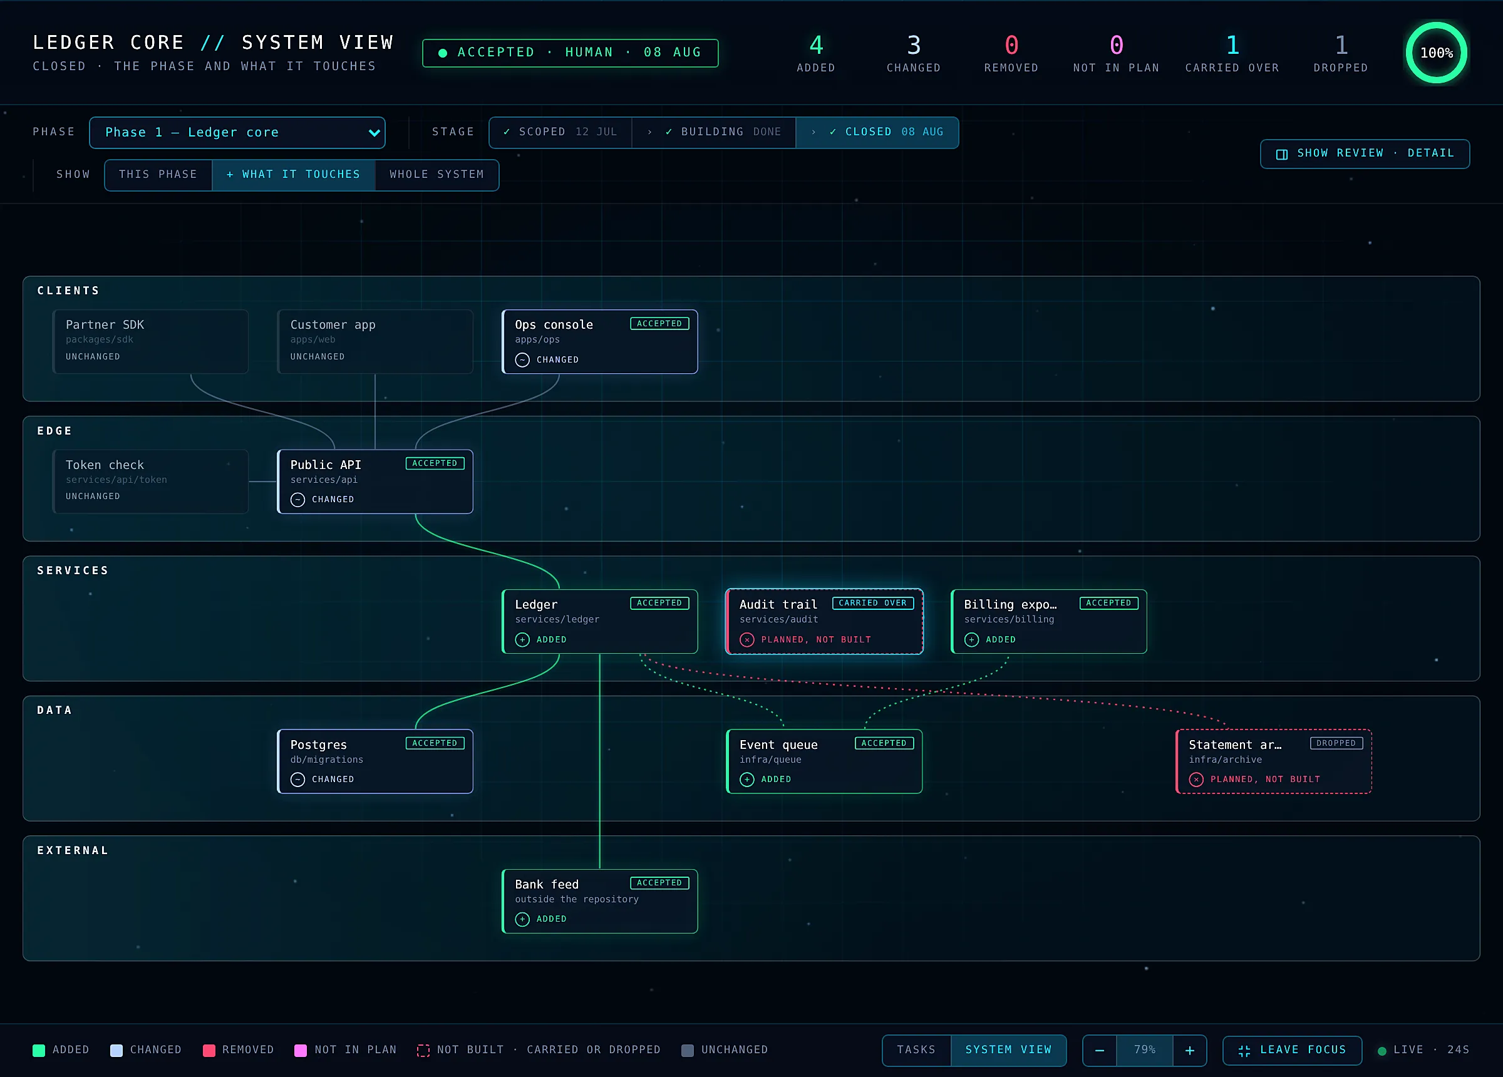Open the Tasks tab
Viewport: 1503px width, 1077px height.
pos(916,1050)
